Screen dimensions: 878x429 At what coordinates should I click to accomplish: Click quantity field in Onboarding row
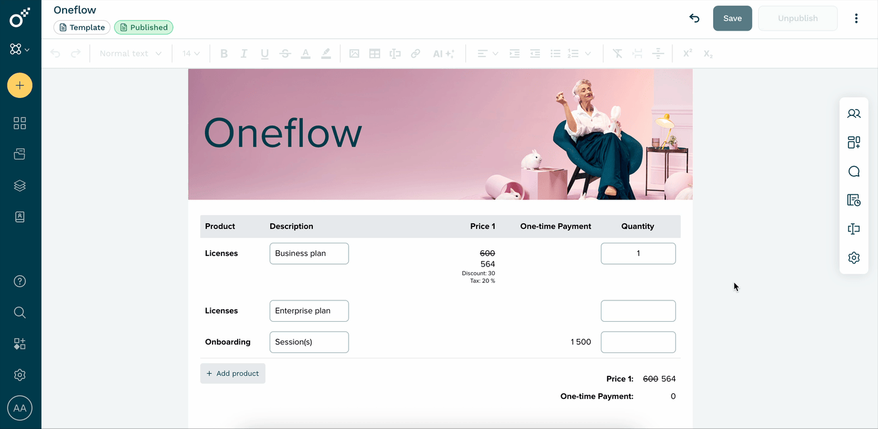point(638,342)
